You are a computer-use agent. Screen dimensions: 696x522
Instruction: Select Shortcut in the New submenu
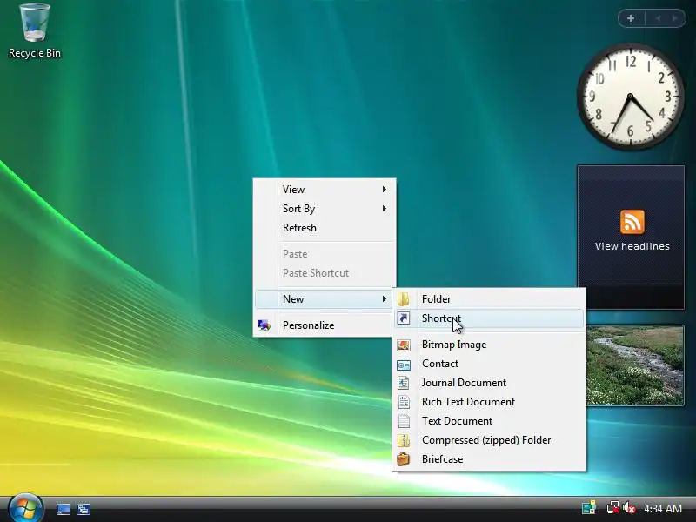(x=489, y=318)
